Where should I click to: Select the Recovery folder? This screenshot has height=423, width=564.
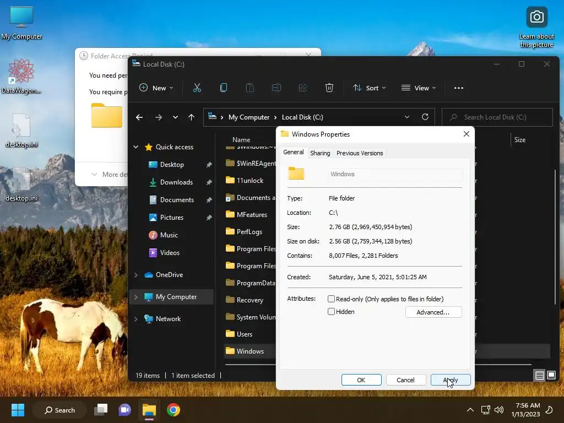[x=250, y=300]
